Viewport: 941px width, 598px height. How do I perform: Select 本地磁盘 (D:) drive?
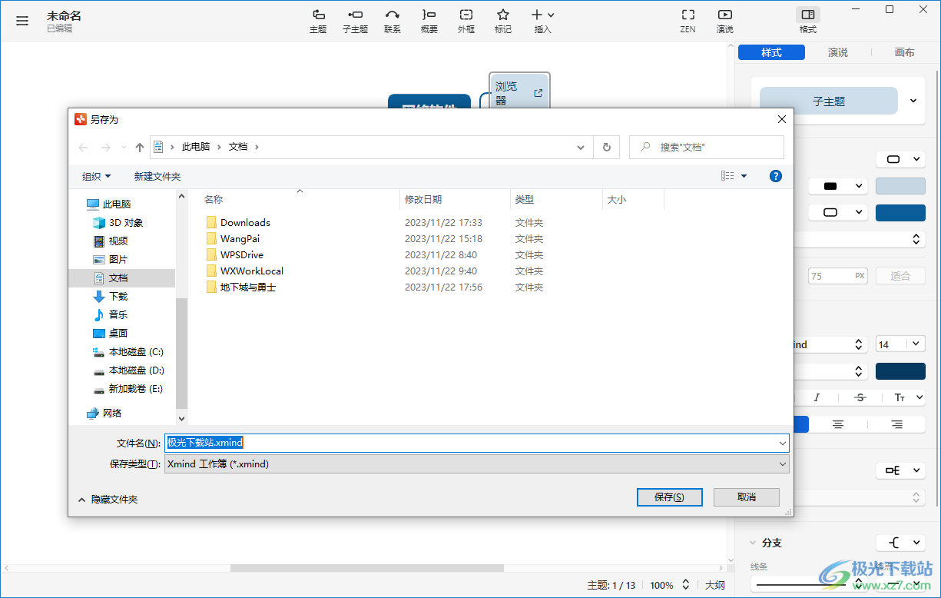click(128, 370)
